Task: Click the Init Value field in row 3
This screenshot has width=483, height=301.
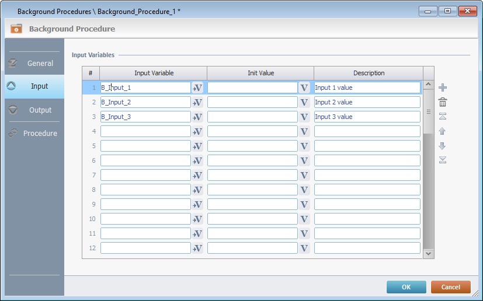Action: point(252,117)
